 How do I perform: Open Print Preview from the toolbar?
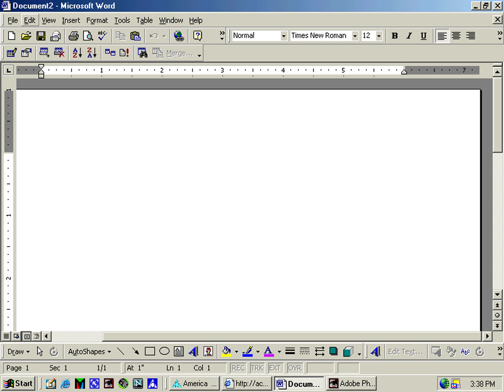click(88, 36)
